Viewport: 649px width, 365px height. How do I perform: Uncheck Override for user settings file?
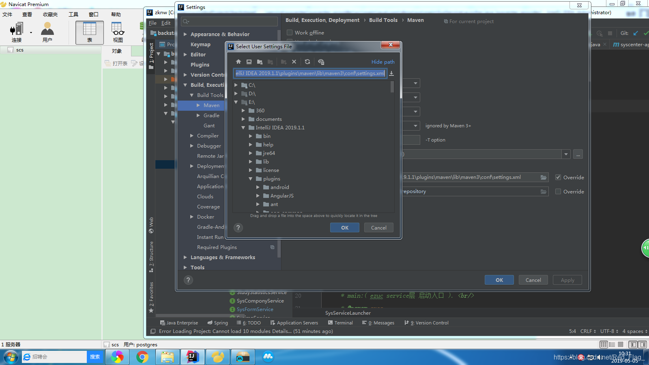[558, 177]
